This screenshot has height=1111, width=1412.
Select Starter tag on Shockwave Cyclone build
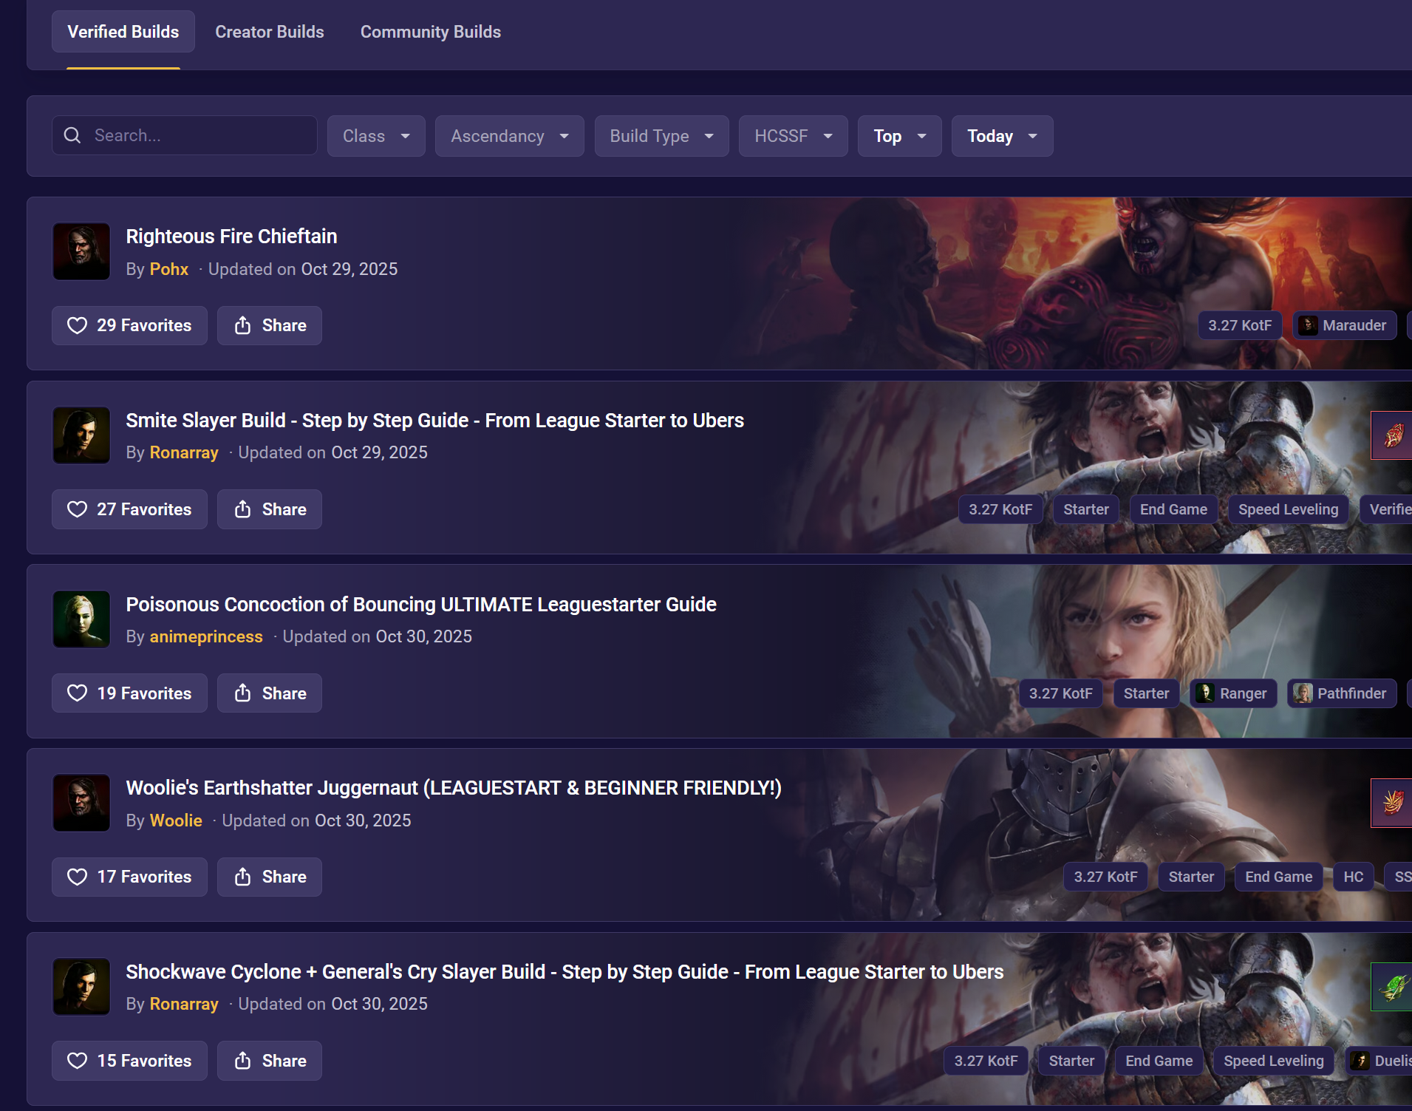click(1071, 1061)
